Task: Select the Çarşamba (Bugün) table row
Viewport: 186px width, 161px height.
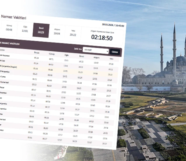Action: pyautogui.click(x=58, y=70)
